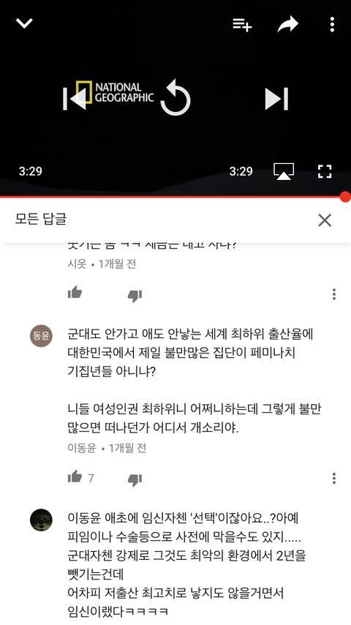Viewport: 351px width, 625px height.
Task: Like the comment by 시옷
Action: point(75,293)
